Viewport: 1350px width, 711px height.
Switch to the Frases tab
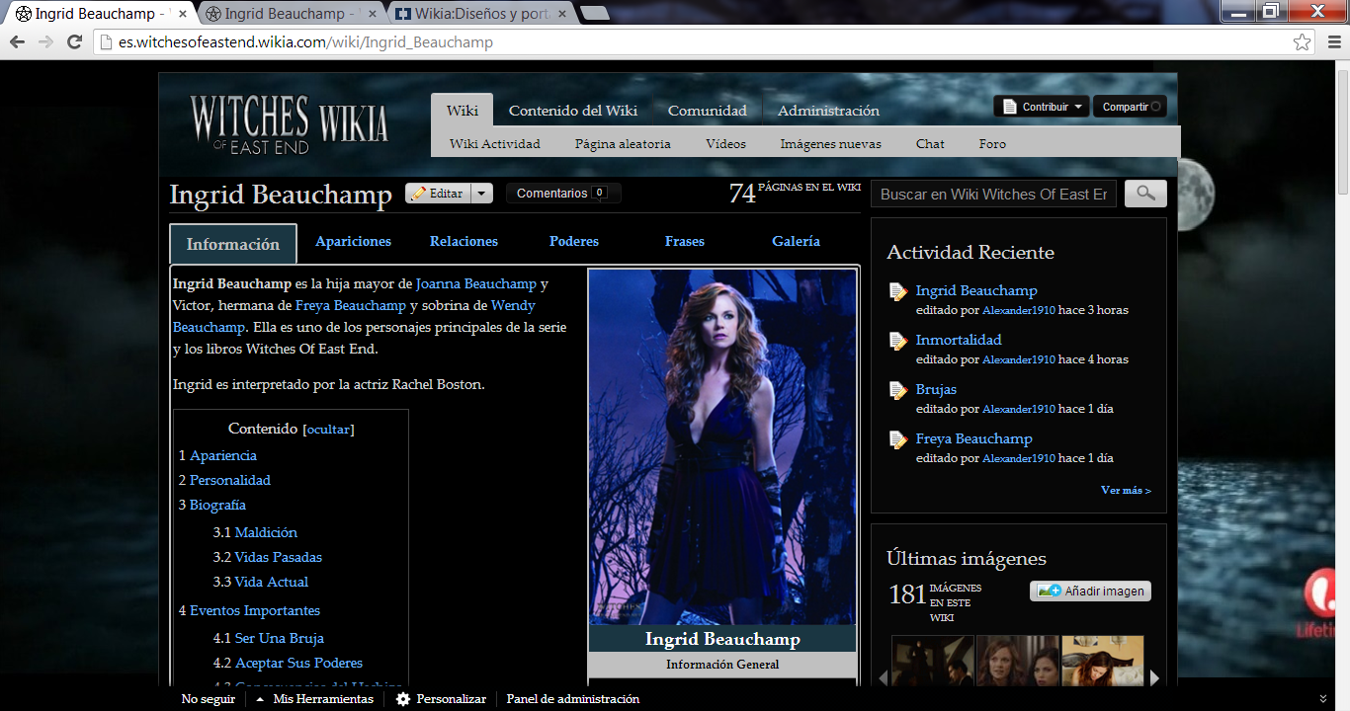click(685, 241)
